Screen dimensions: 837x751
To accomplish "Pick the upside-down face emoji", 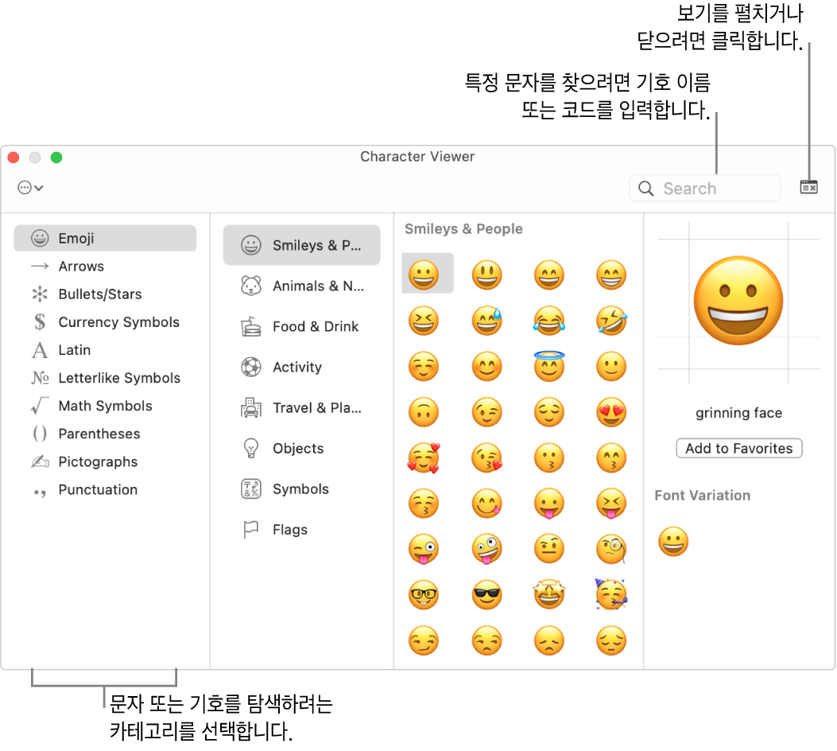I will tap(424, 412).
